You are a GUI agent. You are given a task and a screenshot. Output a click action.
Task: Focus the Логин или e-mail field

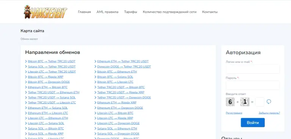253,69
